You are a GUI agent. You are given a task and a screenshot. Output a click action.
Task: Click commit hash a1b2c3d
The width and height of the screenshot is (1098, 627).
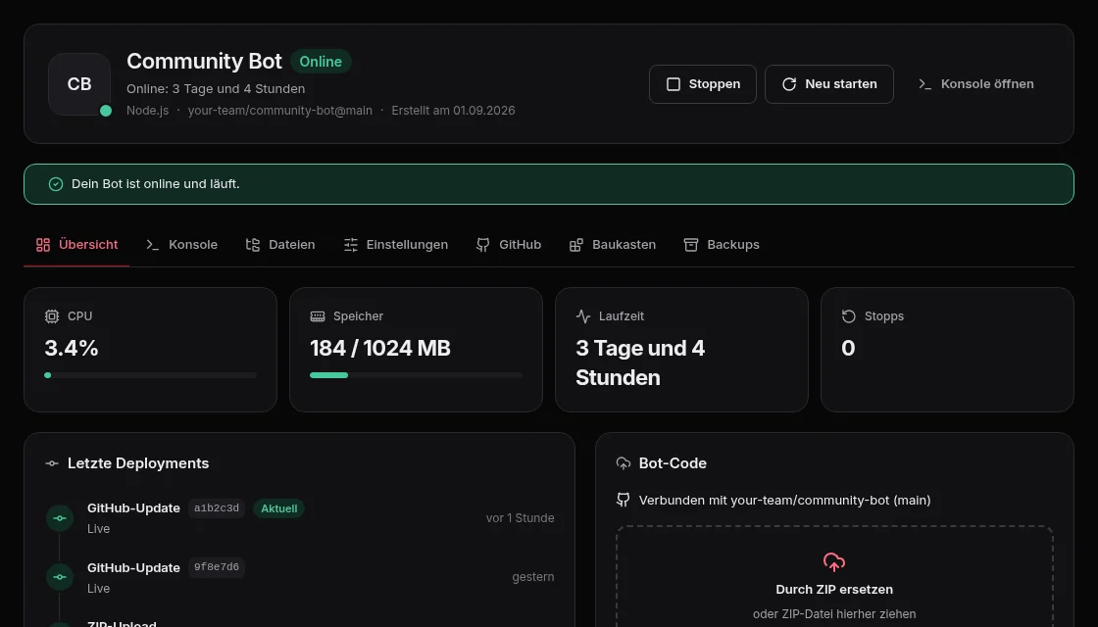pyautogui.click(x=217, y=508)
